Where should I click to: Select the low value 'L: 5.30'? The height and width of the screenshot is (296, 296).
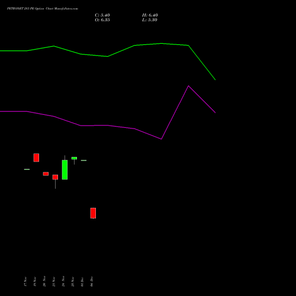(150, 20)
